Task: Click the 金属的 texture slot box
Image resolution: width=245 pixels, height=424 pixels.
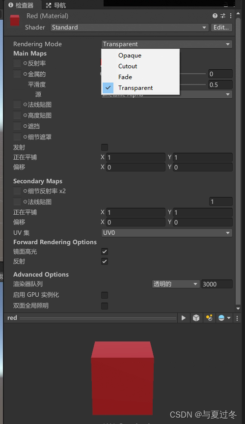Action: click(17, 74)
